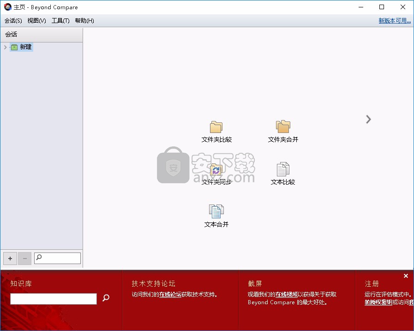Click the 知识库 heading
The height and width of the screenshot is (331, 414).
21,283
